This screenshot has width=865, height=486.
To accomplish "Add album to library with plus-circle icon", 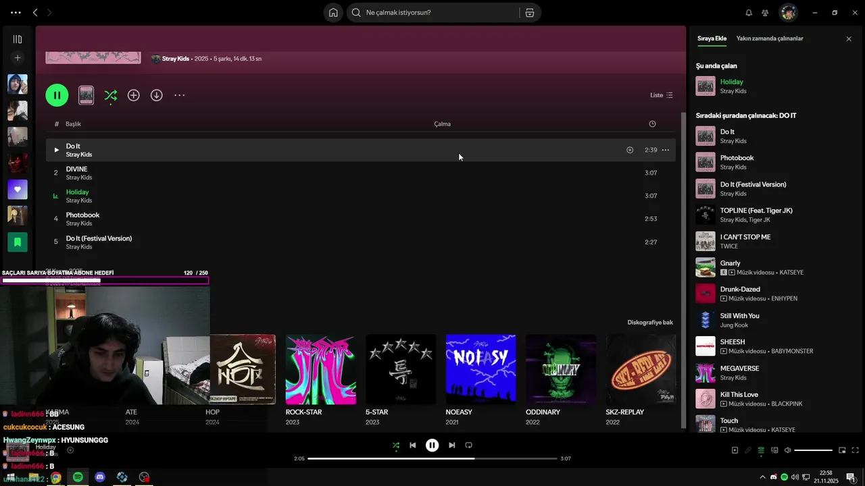I will pos(134,95).
